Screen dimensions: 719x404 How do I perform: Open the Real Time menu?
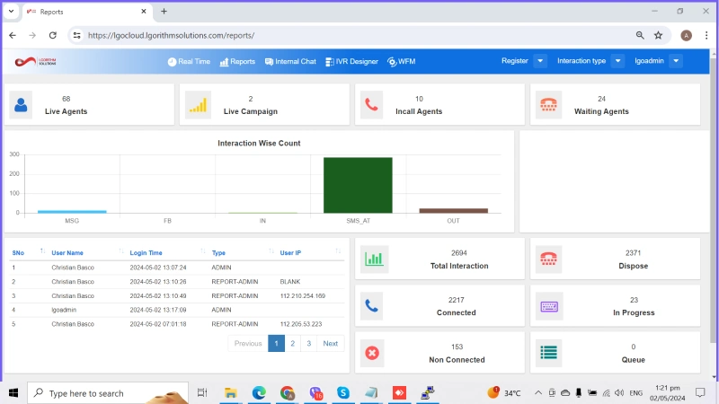click(x=189, y=62)
